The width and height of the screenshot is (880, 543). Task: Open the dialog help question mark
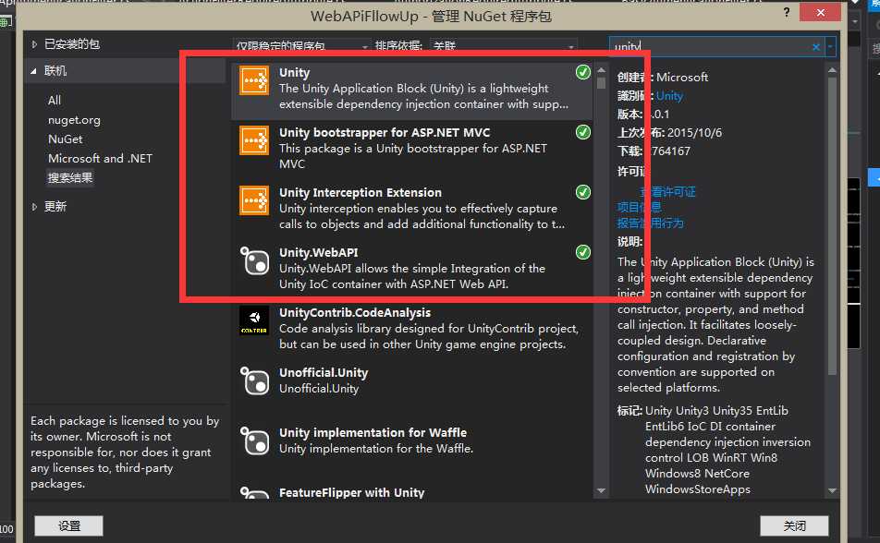click(787, 12)
